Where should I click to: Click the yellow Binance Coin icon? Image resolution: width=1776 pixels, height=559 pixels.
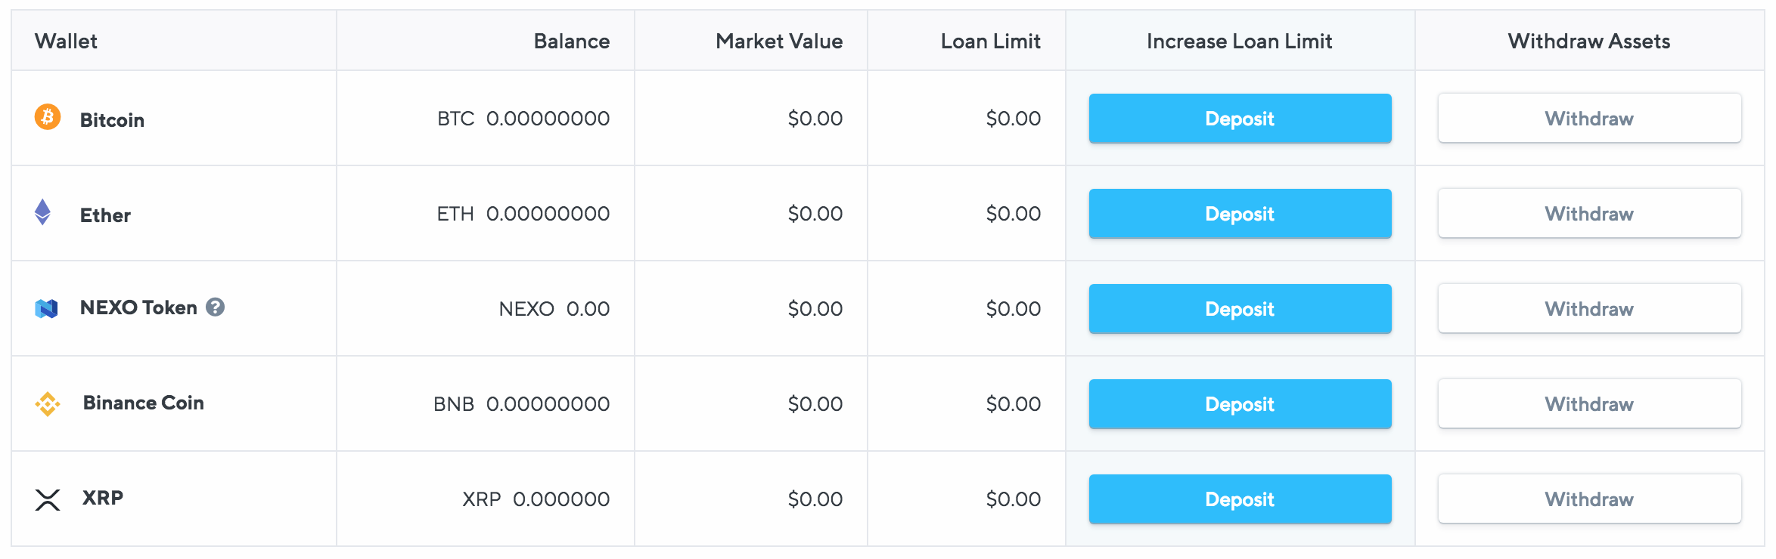48,403
